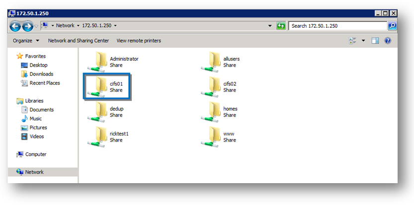Image resolution: width=414 pixels, height=205 pixels.
Task: Click the Refresh button beside address bar
Action: pyautogui.click(x=281, y=26)
